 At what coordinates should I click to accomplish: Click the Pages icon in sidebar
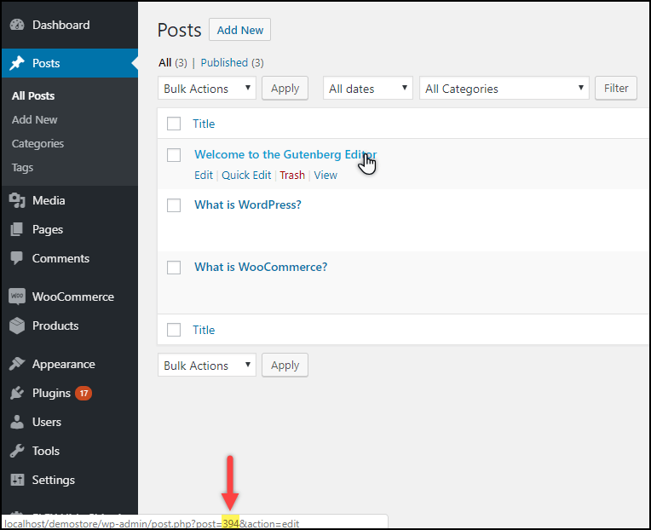[17, 229]
